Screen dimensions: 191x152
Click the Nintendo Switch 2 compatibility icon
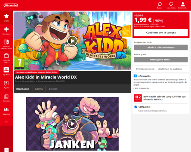click(x=138, y=98)
